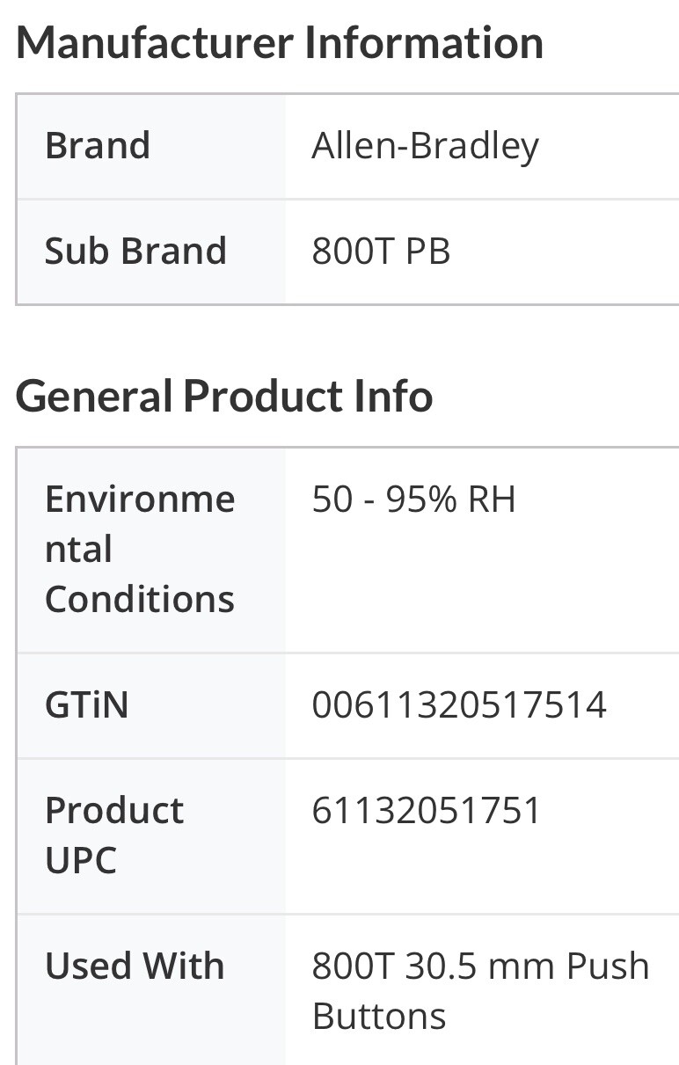Click the Environmental Conditions row label
This screenshot has height=1065, width=679.
tap(140, 550)
